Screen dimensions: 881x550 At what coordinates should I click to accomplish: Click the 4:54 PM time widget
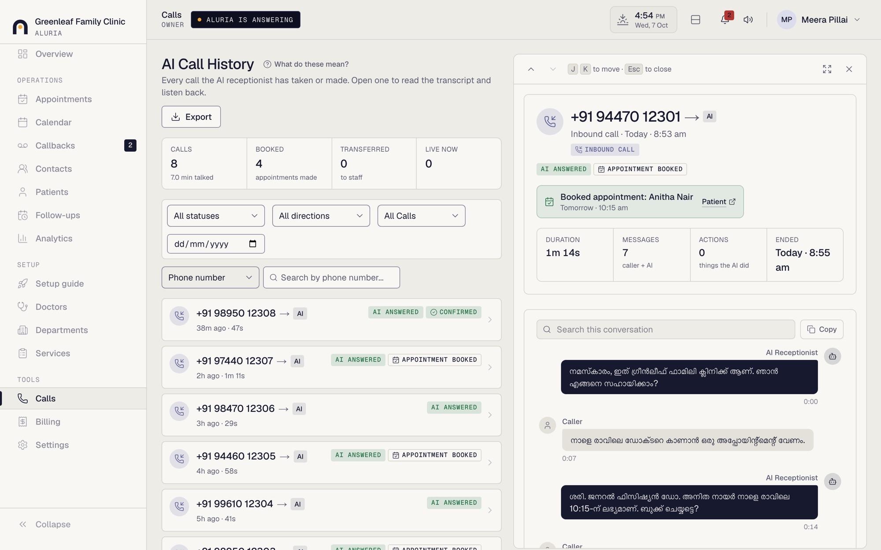(643, 20)
